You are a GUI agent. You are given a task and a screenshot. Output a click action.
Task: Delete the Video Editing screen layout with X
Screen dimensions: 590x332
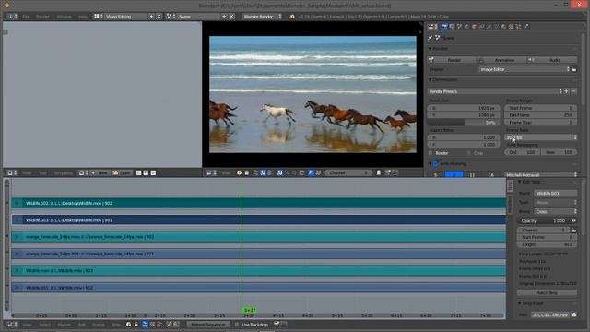pyautogui.click(x=159, y=17)
